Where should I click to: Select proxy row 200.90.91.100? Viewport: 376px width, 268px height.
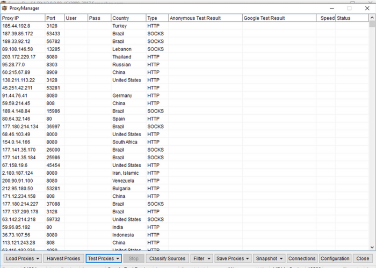pos(185,181)
